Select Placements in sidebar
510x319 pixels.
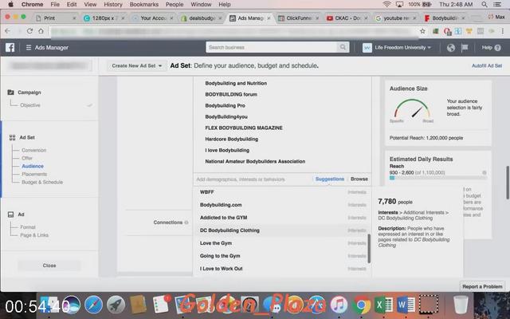coord(34,174)
